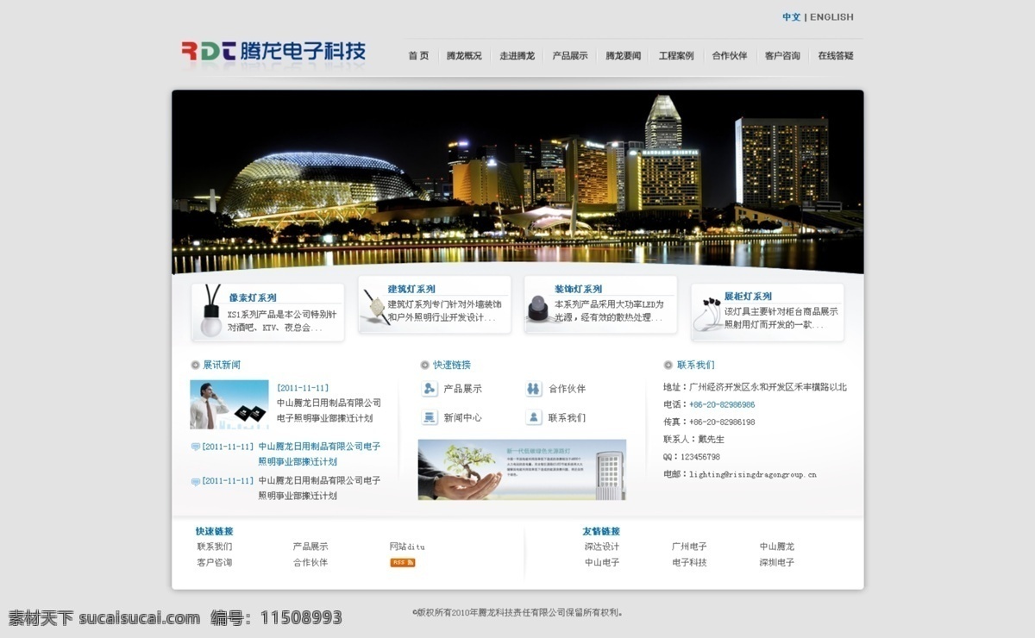The width and height of the screenshot is (1035, 638).
Task: Click bullet icon beside 展讯新闻 heading
Action: 195,365
